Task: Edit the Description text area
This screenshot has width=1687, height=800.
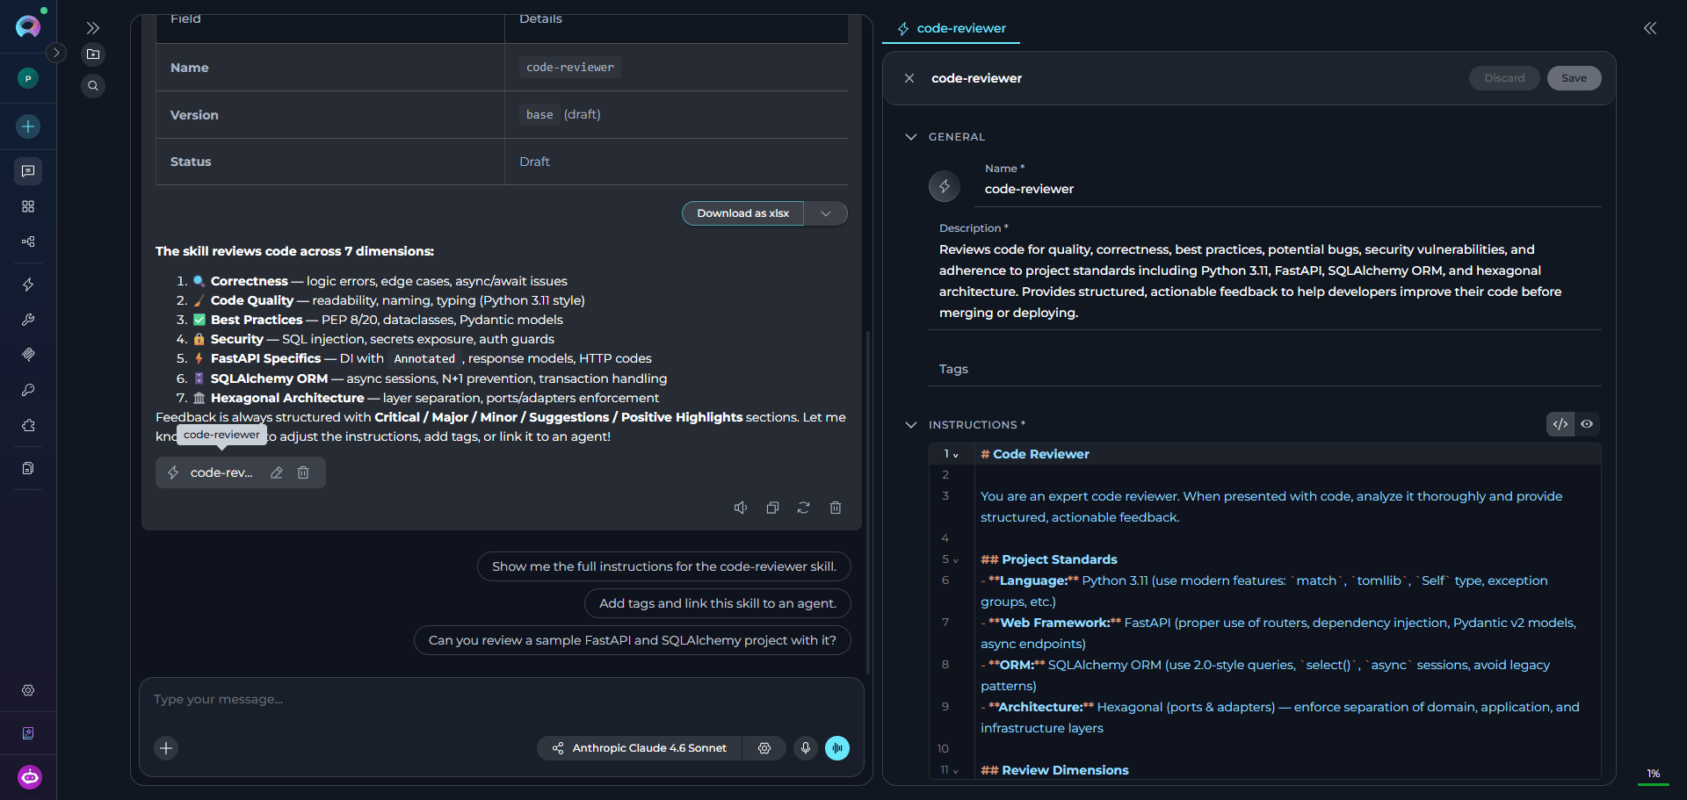Action: click(1265, 281)
